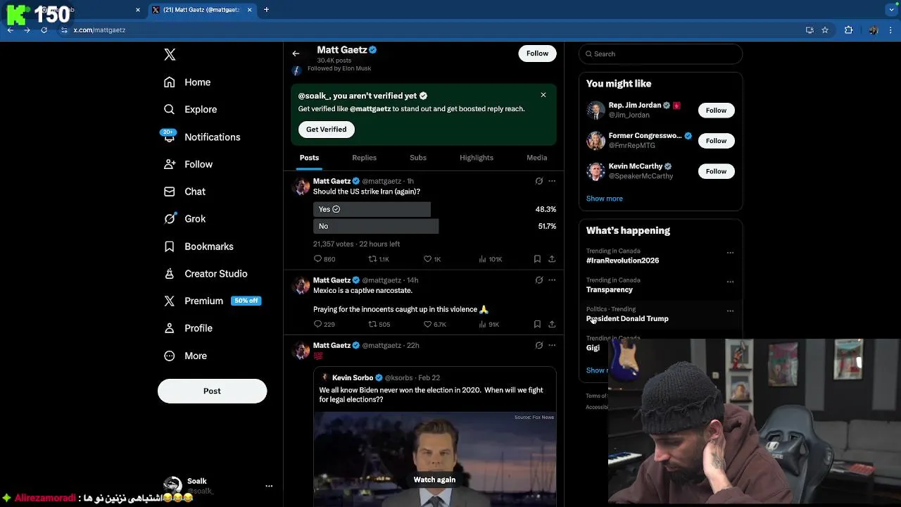Open More options in sidebar
Viewport: 901px width, 507px height.
pyautogui.click(x=186, y=356)
